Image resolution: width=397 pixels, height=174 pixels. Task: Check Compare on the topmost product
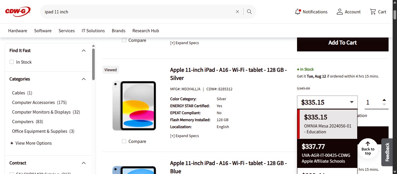(124, 40)
